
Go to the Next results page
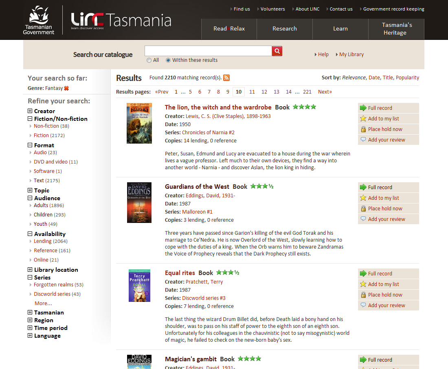[325, 92]
